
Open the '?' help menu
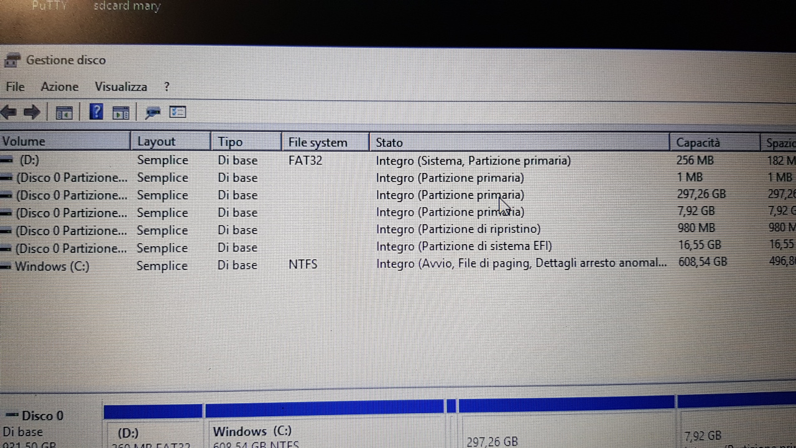(x=166, y=86)
